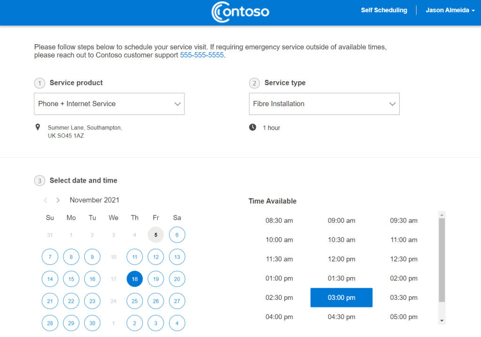Choose the 09:00 am time slot
The image size is (481, 337).
[341, 221]
